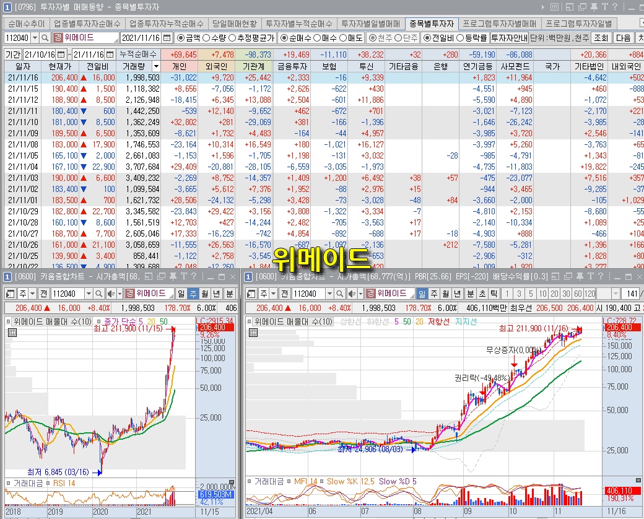The width and height of the screenshot is (644, 519).
Task: Select the 매수 radio button
Action: click(317, 38)
